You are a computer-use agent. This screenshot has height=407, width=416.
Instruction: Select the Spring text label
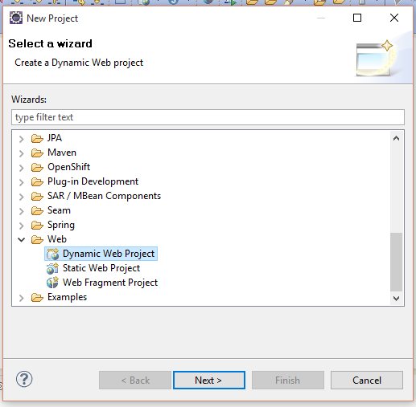coord(61,225)
